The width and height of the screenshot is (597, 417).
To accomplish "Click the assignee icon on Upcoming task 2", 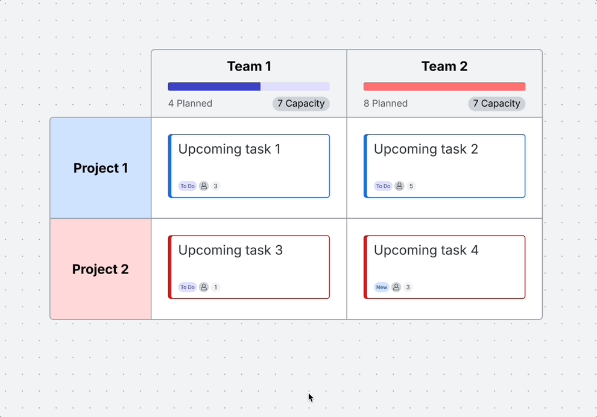I will point(399,186).
